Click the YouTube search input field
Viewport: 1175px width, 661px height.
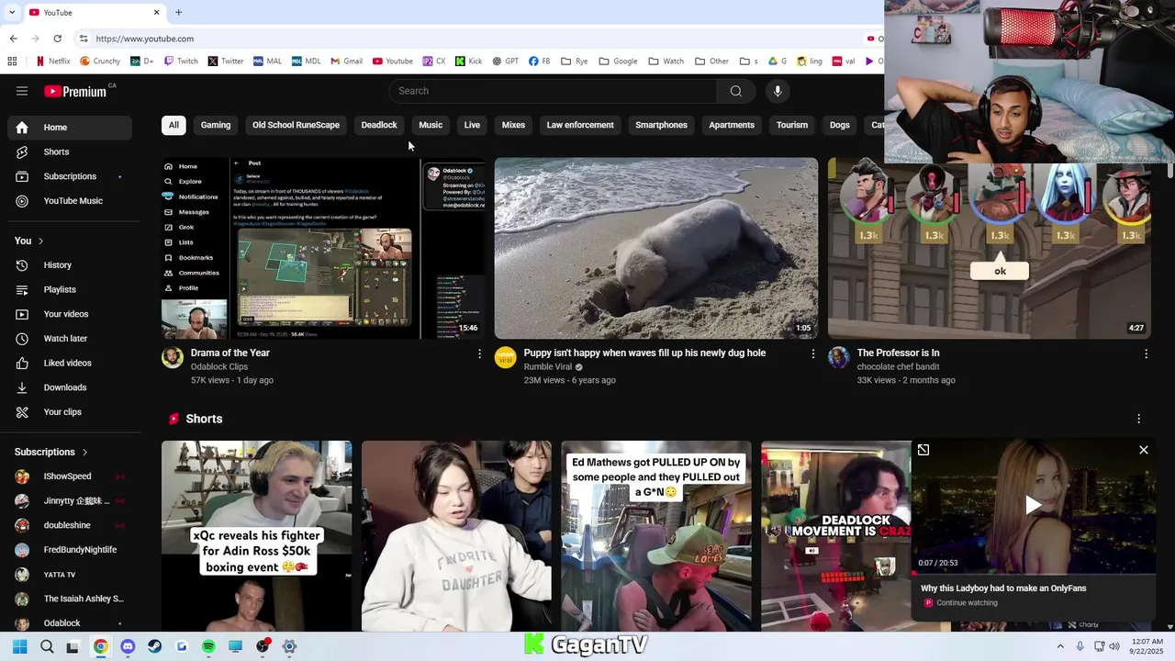[x=553, y=91]
